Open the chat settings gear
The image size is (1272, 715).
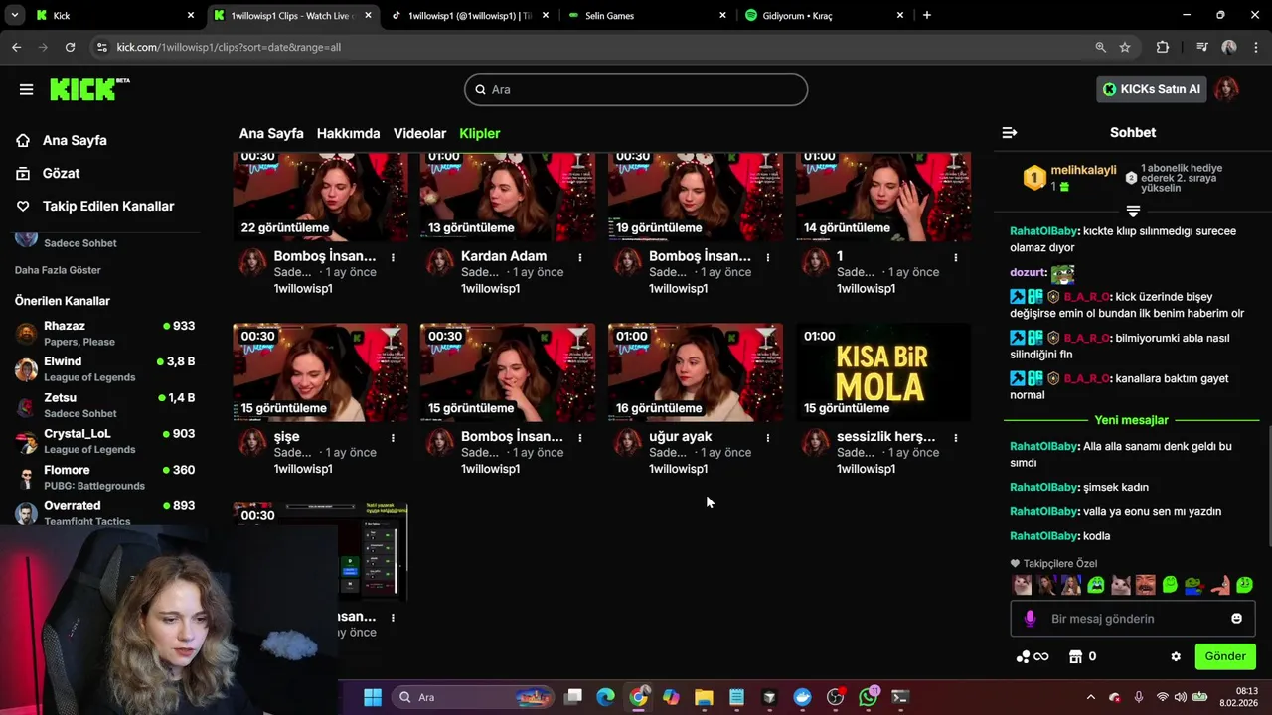point(1176,656)
